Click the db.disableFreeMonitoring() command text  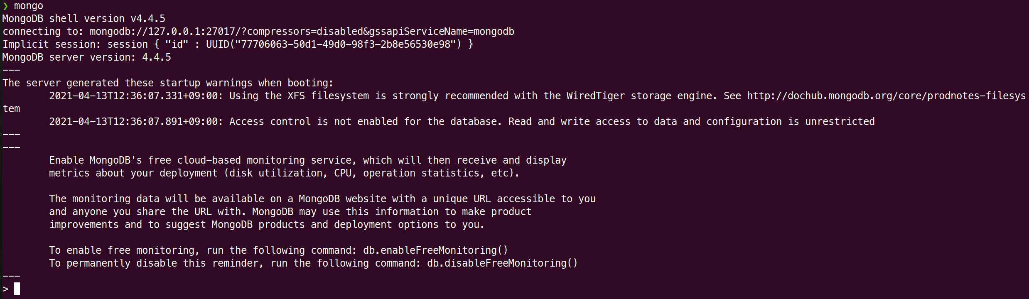tap(502, 263)
